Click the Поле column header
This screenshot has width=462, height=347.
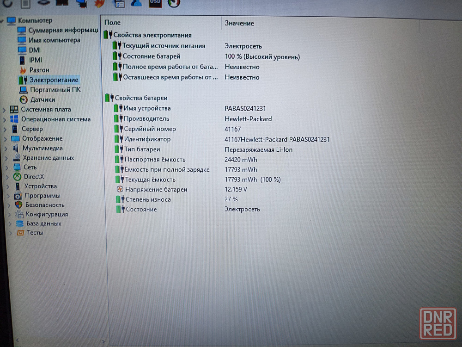click(x=113, y=23)
